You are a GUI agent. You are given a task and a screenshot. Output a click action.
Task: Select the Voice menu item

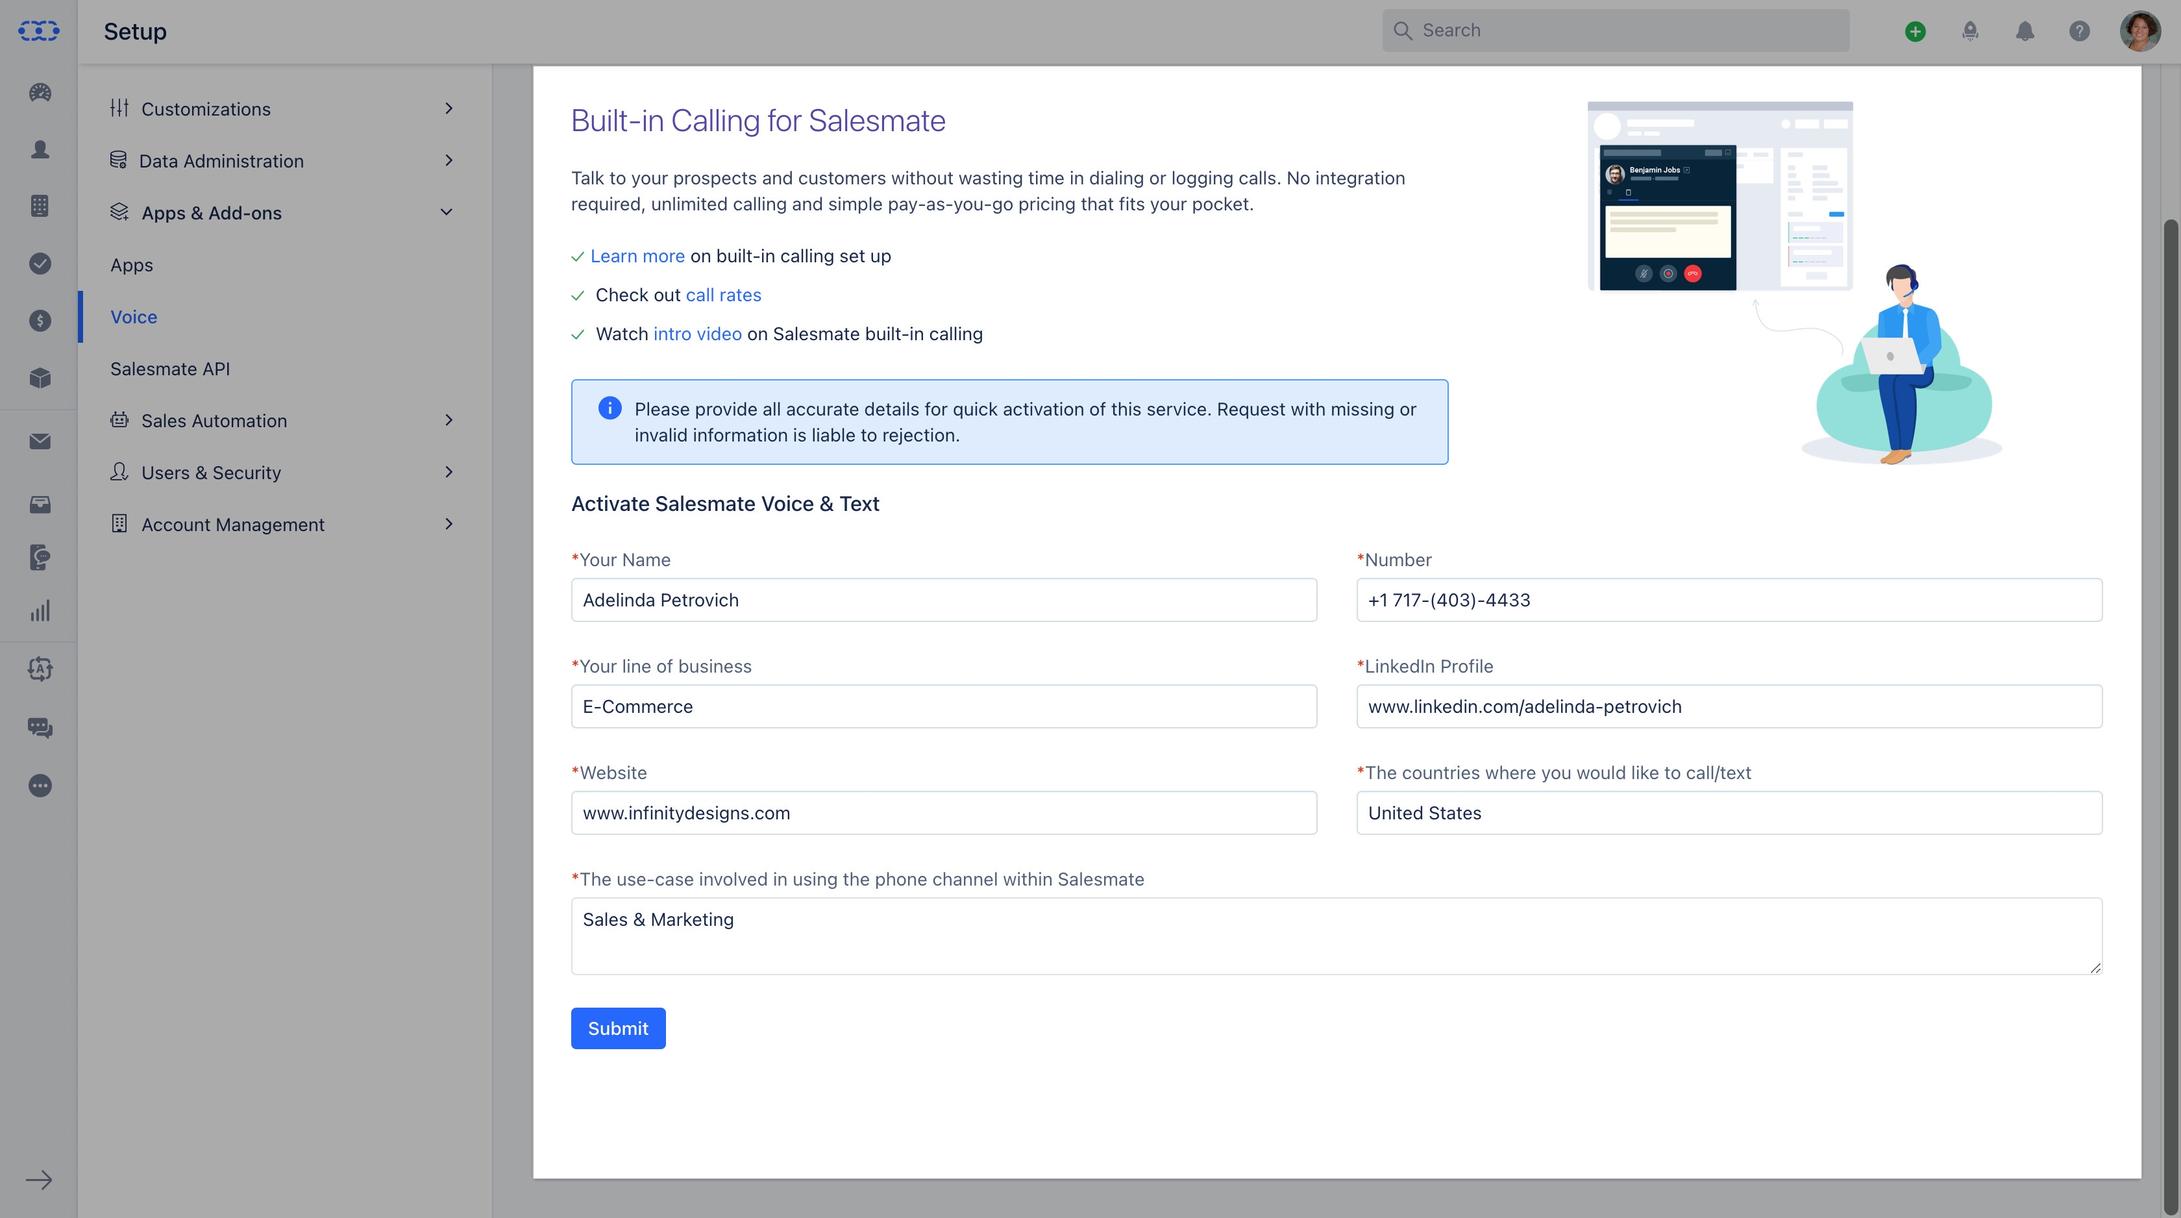point(134,317)
